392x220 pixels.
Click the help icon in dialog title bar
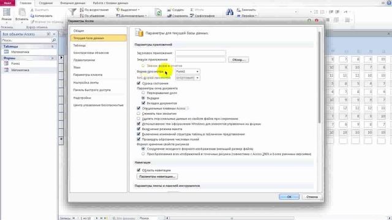pyautogui.click(x=309, y=20)
